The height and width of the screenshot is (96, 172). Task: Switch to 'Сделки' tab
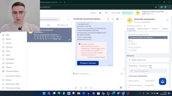pyautogui.click(x=155, y=29)
